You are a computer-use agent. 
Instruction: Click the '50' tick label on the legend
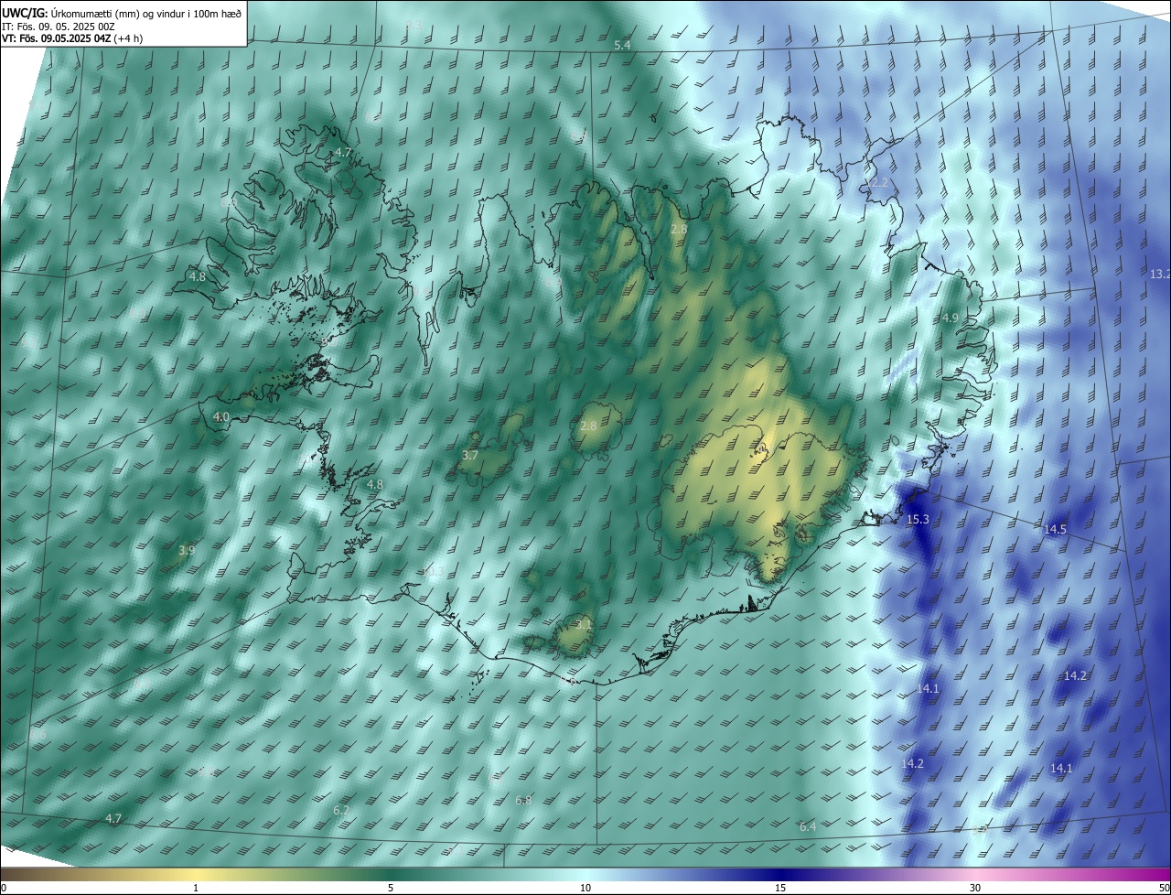pyautogui.click(x=1164, y=888)
